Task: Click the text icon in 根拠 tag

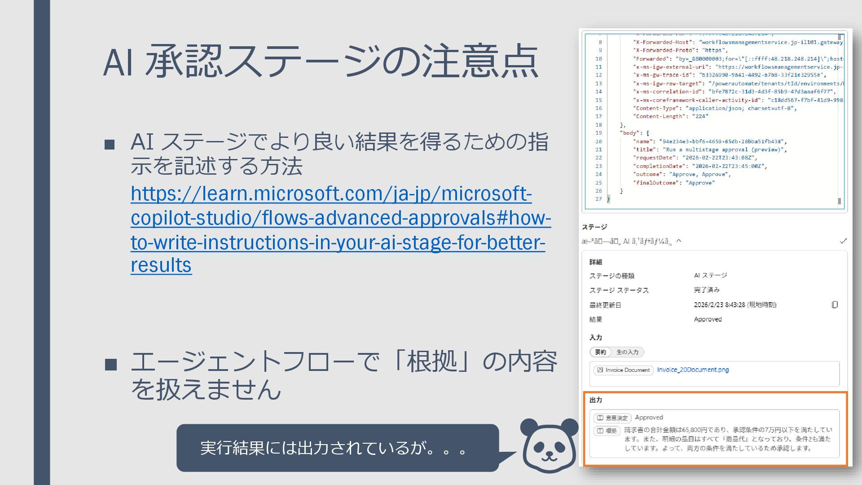Action: click(600, 431)
